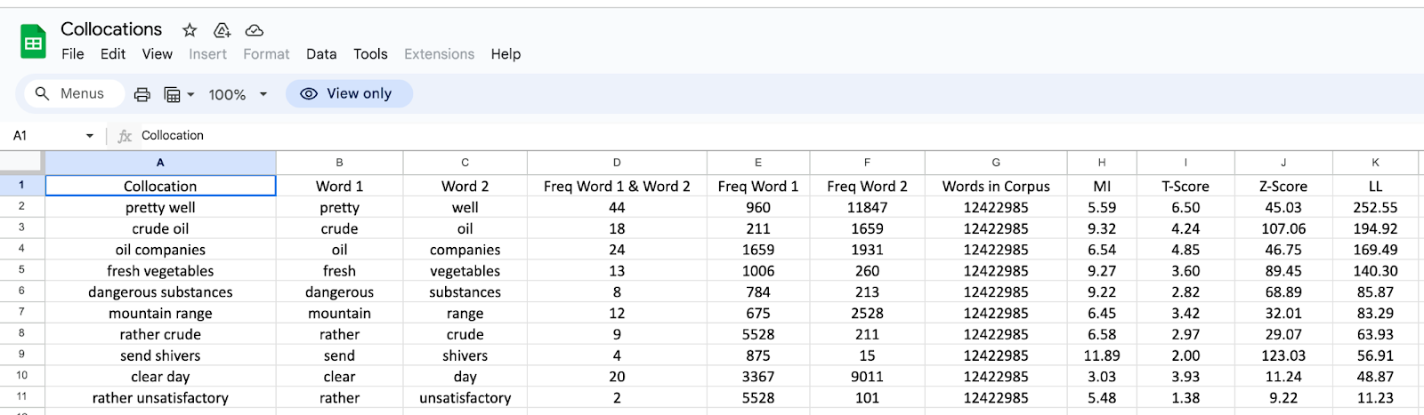Open the Help menu
Screen dimensions: 1424x415
click(x=506, y=54)
